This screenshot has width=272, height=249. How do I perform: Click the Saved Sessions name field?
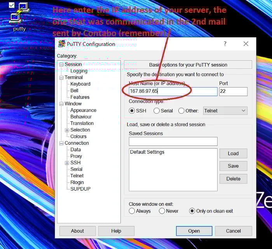coord(173,141)
